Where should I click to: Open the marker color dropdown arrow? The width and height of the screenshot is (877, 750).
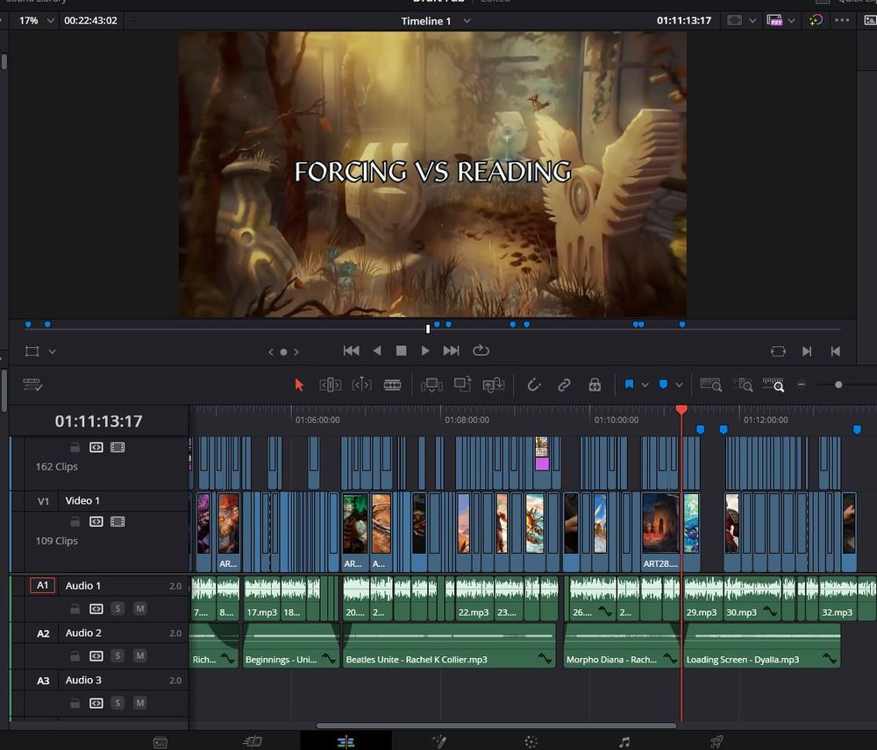(x=679, y=385)
